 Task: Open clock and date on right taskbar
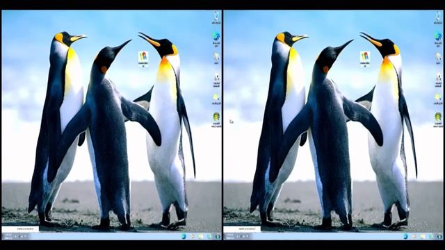coord(229,236)
